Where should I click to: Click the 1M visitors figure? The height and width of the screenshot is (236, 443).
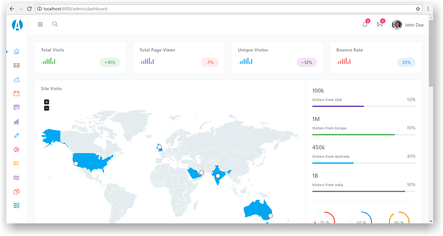316,119
